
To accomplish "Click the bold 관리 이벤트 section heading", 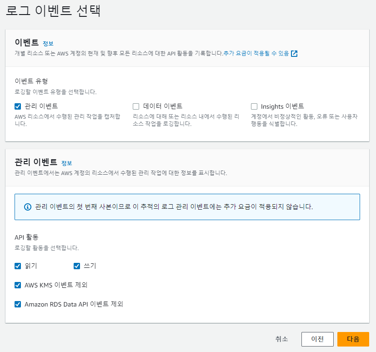I will 36,162.
